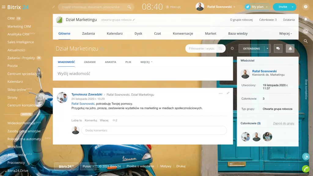Open notifications bell in right sidebar
313x176 pixels.
point(305,19)
